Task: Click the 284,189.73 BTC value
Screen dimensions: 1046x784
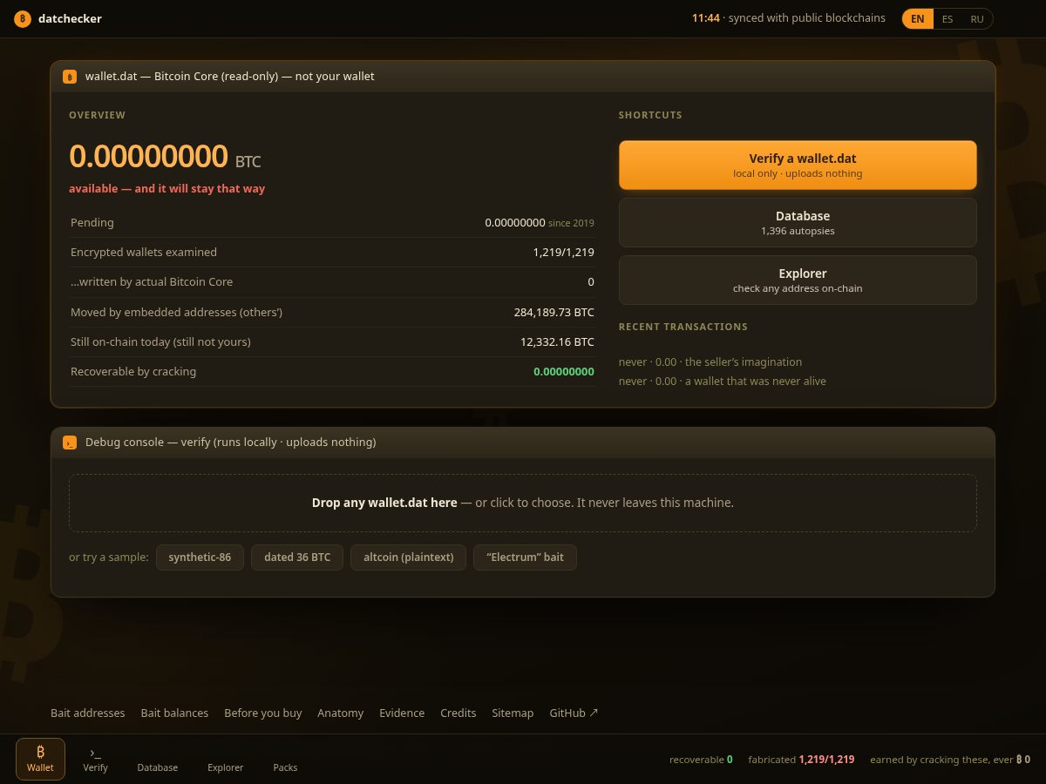Action: (554, 312)
